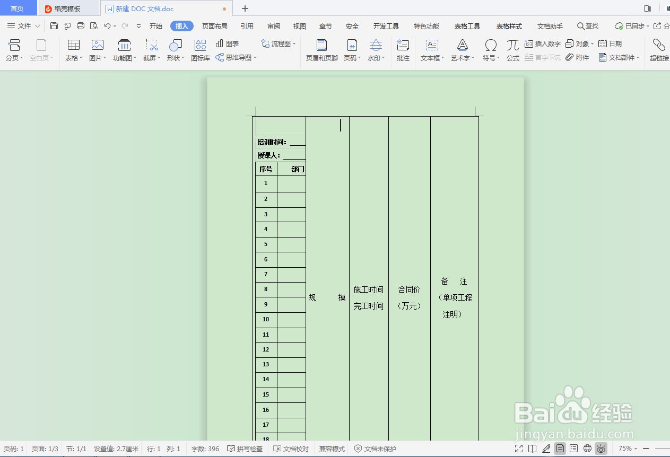The height and width of the screenshot is (457, 670).
Task: Insert a page break with 分页
Action: coord(14,50)
